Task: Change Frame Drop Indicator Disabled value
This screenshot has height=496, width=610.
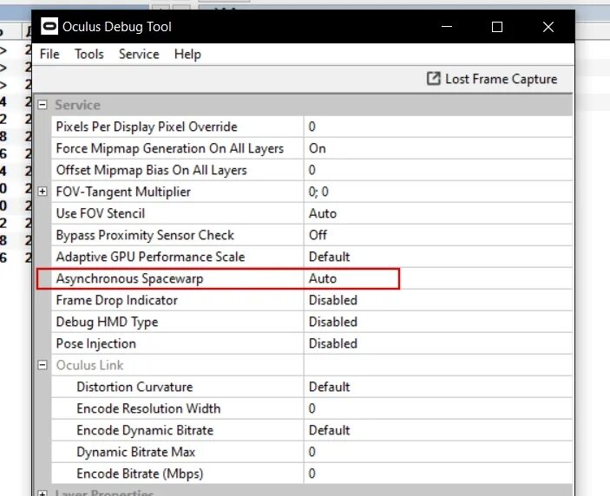Action: pos(438,300)
